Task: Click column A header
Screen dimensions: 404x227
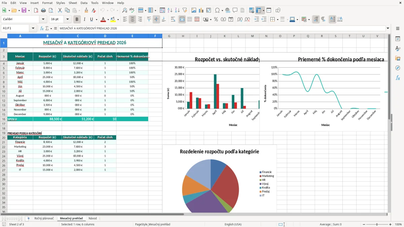Action: coord(20,36)
